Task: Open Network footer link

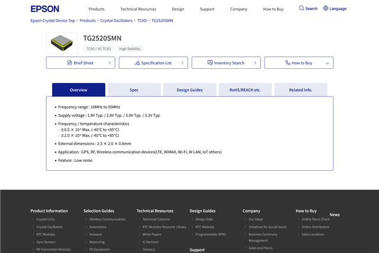Action: [95, 235]
